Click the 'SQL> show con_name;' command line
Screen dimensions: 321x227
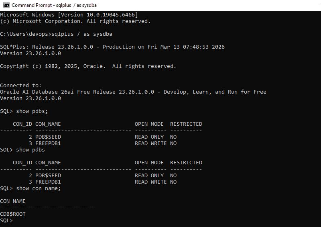30,188
